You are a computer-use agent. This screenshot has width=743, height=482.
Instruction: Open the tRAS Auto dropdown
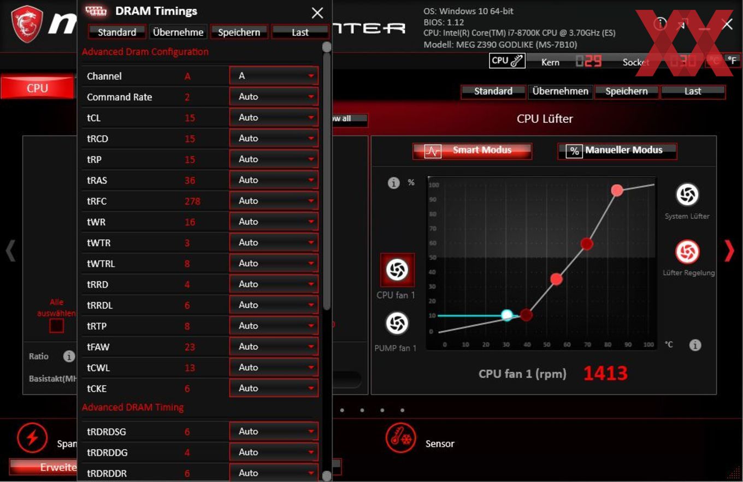pyautogui.click(x=274, y=180)
